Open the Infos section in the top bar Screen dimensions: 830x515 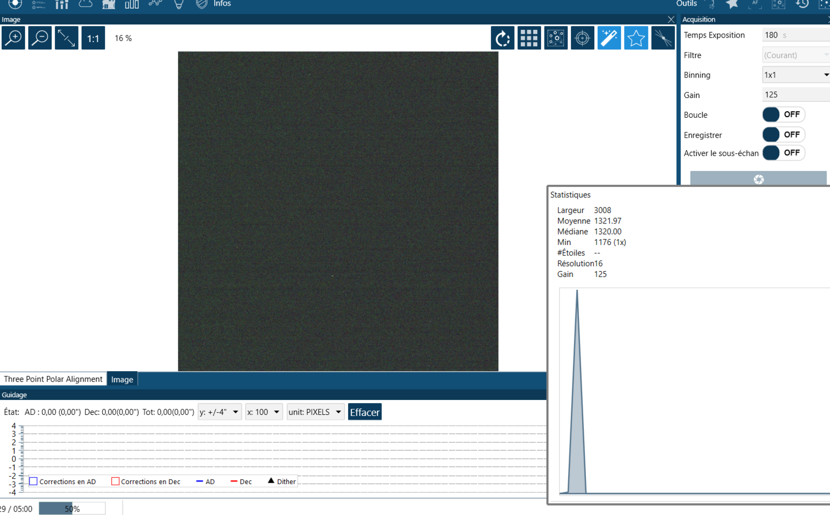pos(222,4)
